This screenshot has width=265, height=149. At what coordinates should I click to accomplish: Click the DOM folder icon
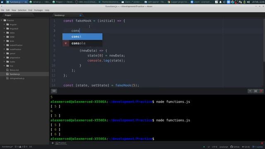7,37
